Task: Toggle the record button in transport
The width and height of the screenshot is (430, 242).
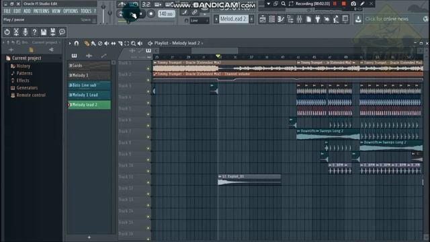Action: pyautogui.click(x=150, y=13)
